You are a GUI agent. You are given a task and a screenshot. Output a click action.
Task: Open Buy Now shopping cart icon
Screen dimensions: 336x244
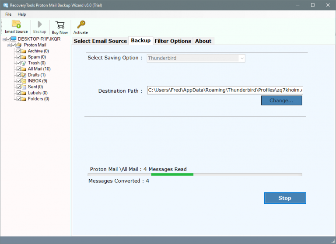[x=60, y=25]
